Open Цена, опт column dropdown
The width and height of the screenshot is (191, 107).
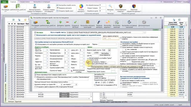84,50
